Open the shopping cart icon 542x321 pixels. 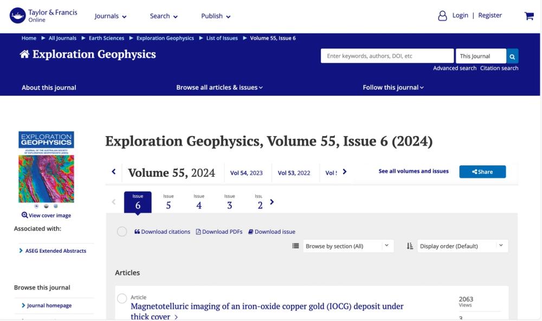point(529,16)
